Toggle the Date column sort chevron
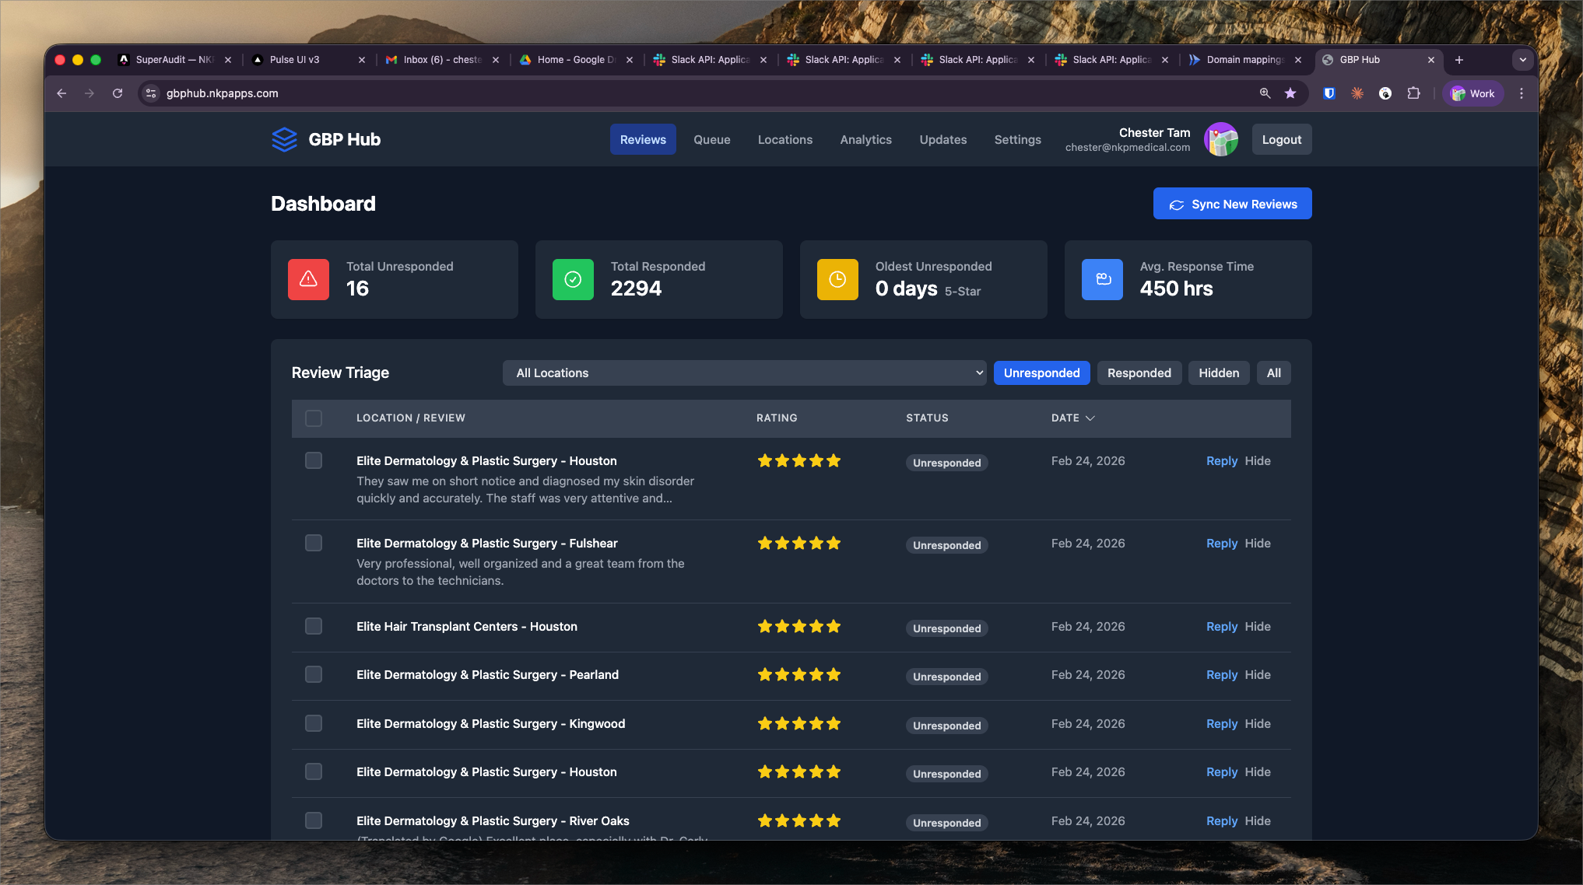This screenshot has width=1583, height=885. coord(1090,418)
